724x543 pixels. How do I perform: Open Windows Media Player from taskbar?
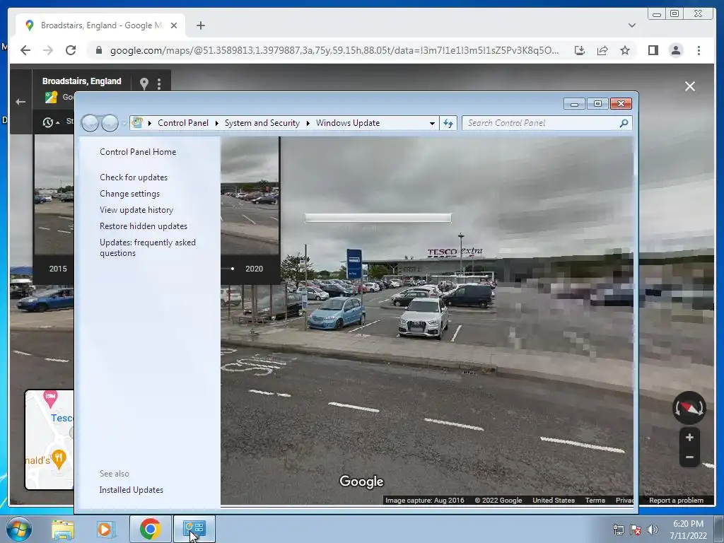point(105,529)
